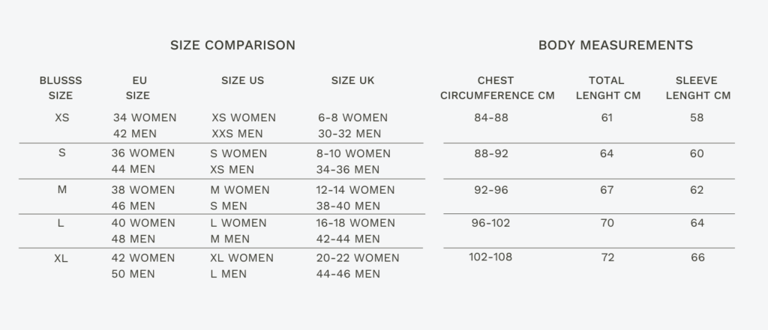Screen dimensions: 768x330
Task: Click the BODY MEASUREMENTS heading
Action: click(615, 46)
